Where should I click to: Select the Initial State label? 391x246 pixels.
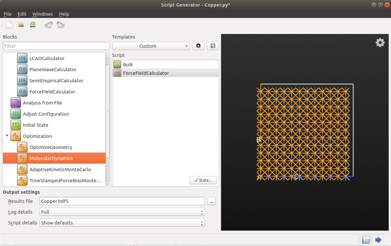(35, 125)
